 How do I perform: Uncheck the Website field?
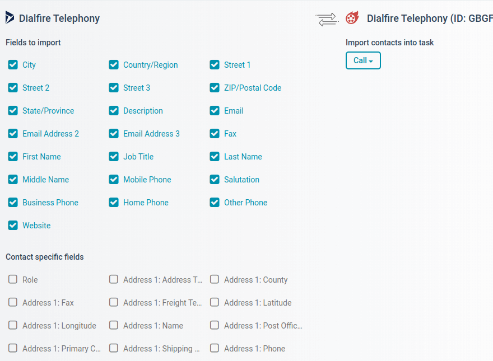[13, 225]
